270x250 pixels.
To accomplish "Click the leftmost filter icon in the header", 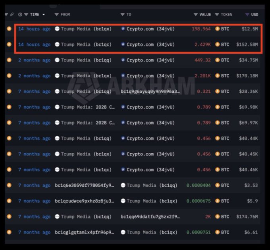I will pos(6,15).
